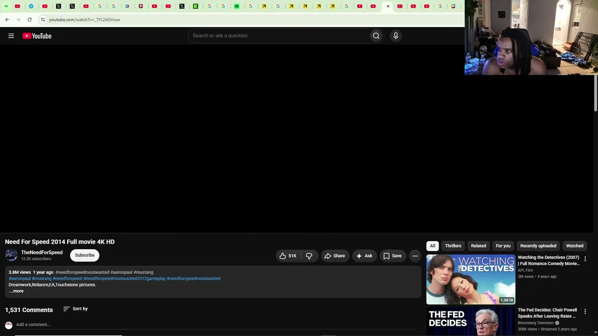Click the page vertical scrollbar
This screenshot has height=336, width=598.
pos(596,93)
